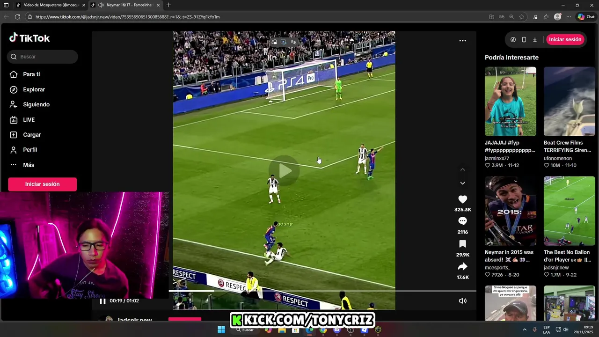Open the Siguiendo section
The height and width of the screenshot is (337, 599).
pyautogui.click(x=36, y=104)
